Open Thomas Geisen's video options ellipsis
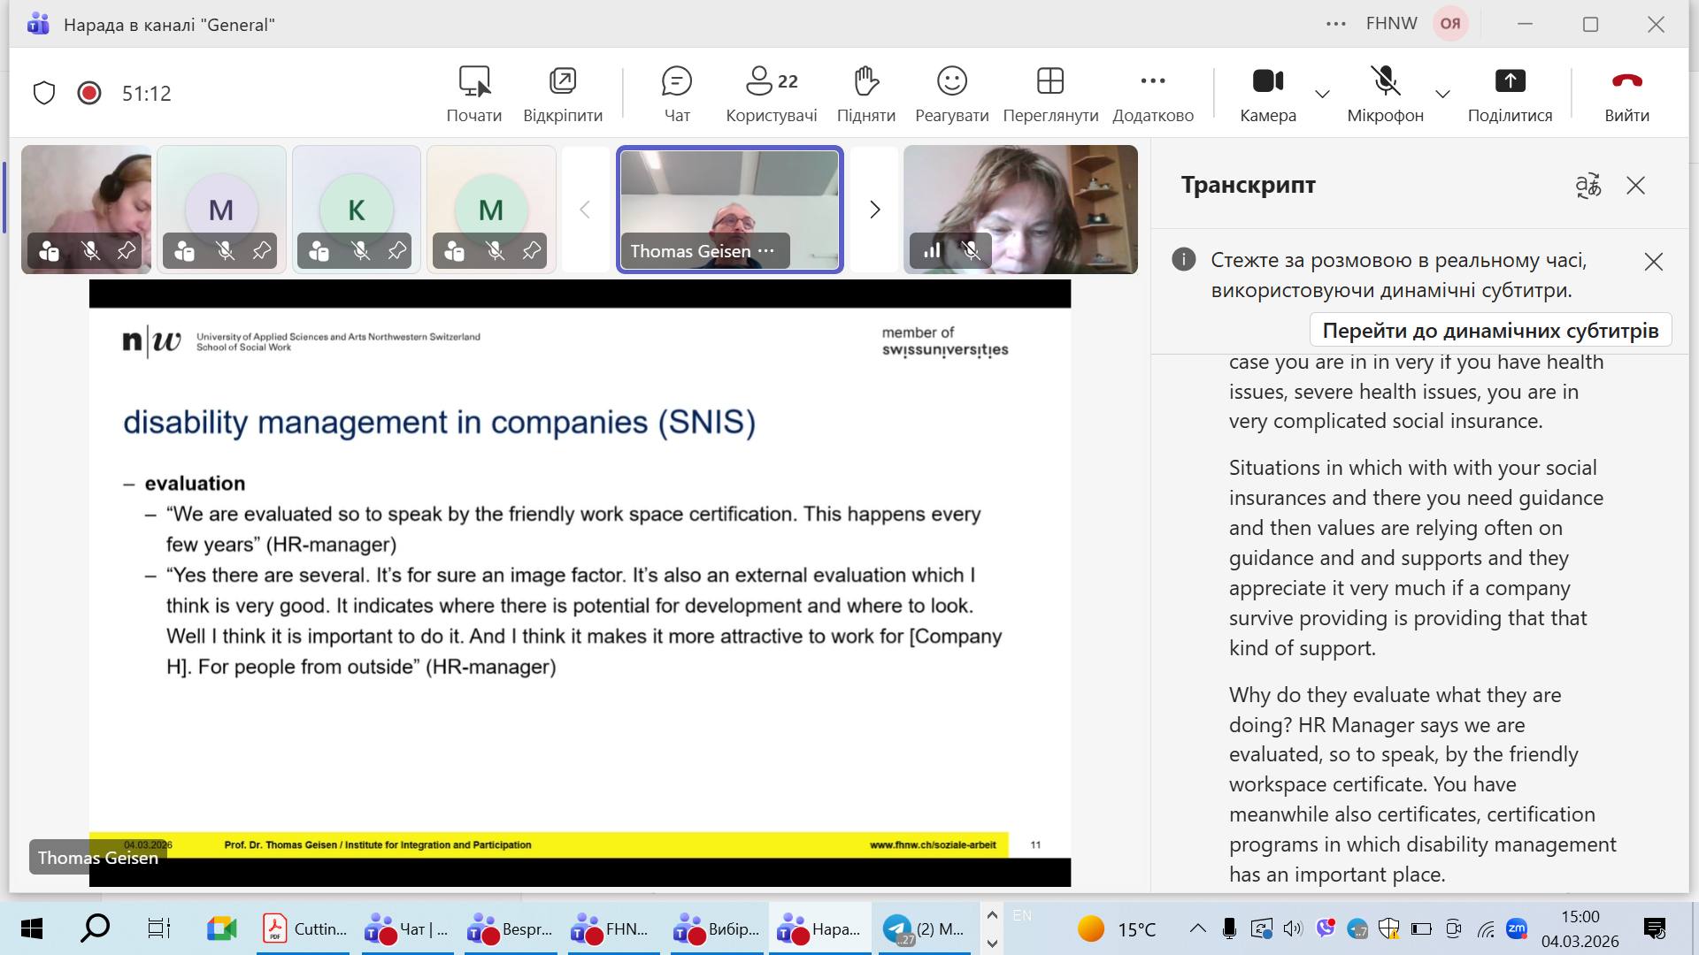 [x=766, y=251]
